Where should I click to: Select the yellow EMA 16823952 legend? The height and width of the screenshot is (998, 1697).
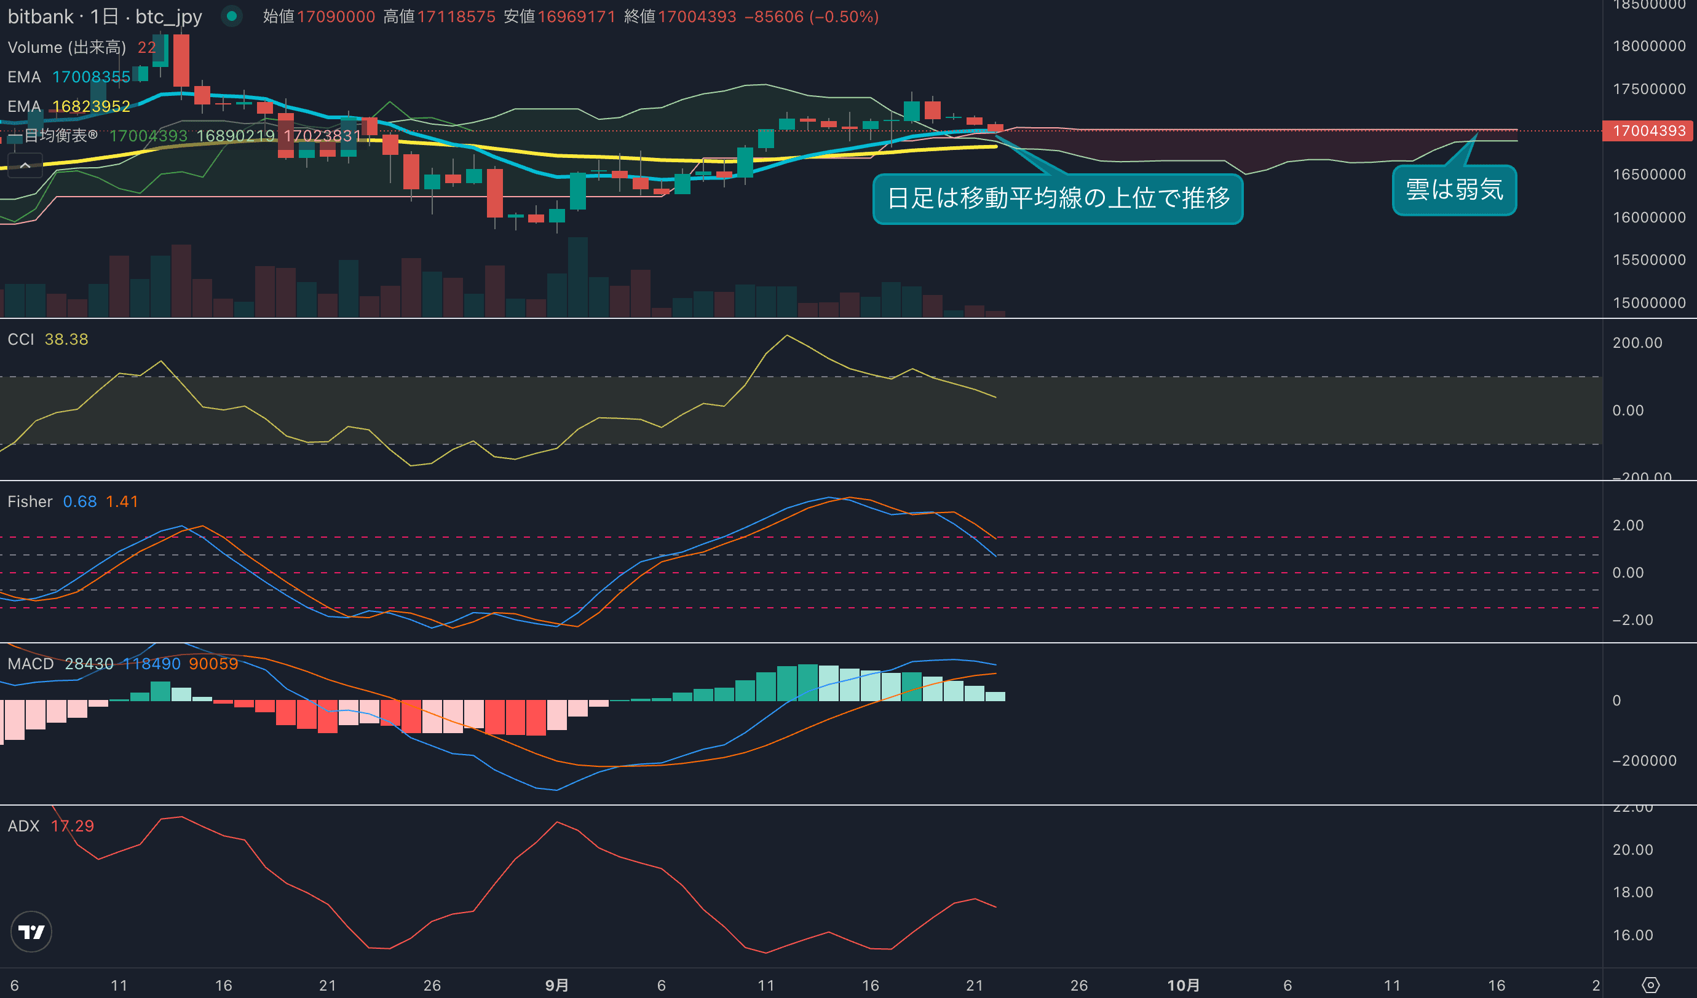pyautogui.click(x=24, y=106)
